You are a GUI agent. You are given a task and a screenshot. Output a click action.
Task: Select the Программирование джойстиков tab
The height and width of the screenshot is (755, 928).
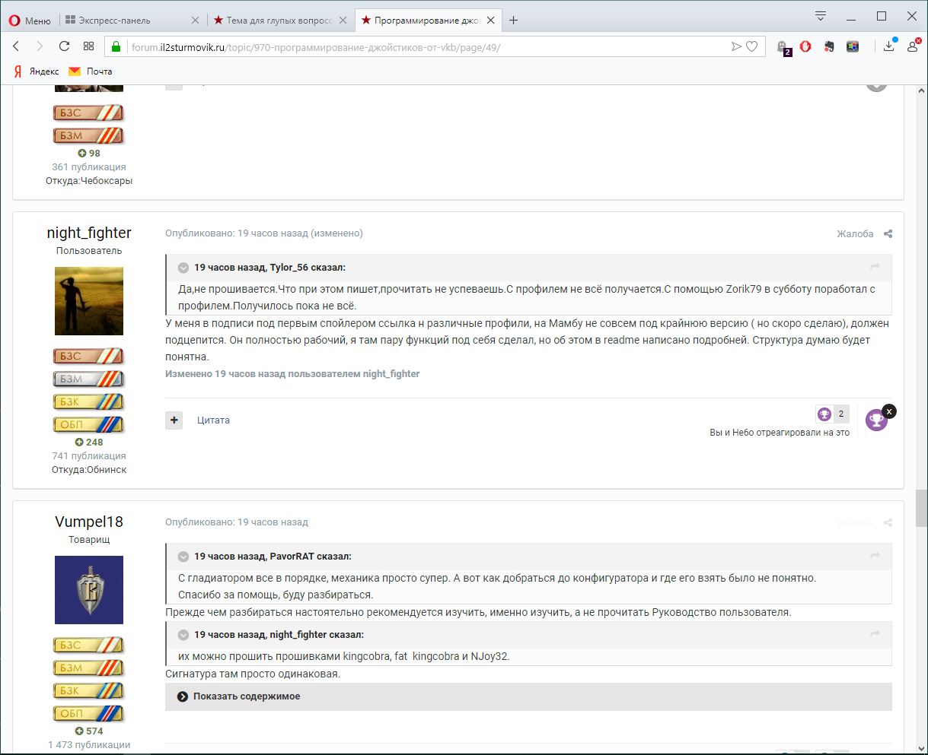tap(421, 21)
